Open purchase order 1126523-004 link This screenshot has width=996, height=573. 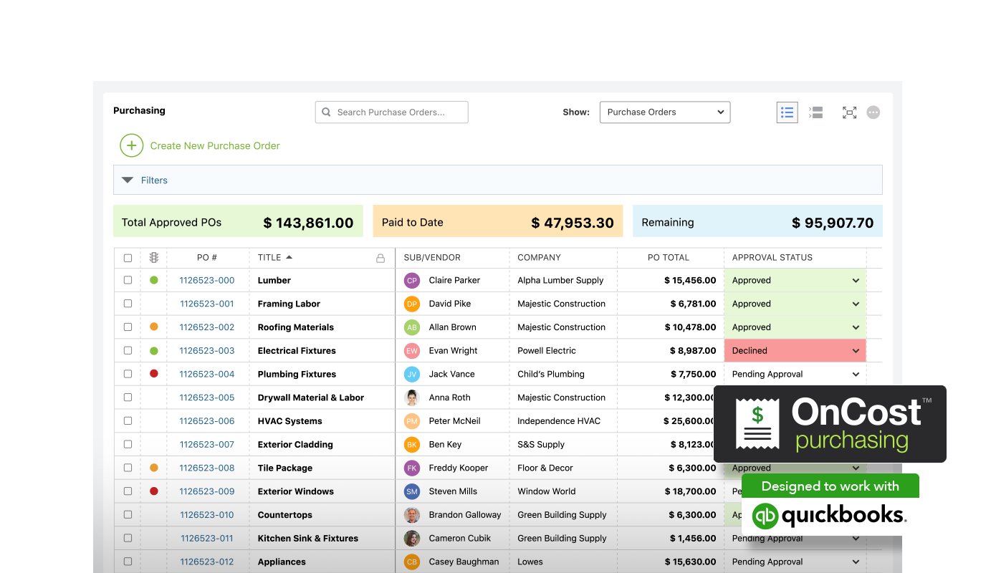coord(206,374)
